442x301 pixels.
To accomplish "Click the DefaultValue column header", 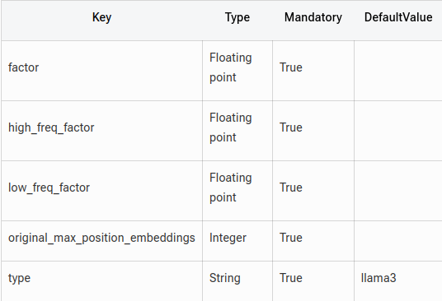I will [398, 17].
